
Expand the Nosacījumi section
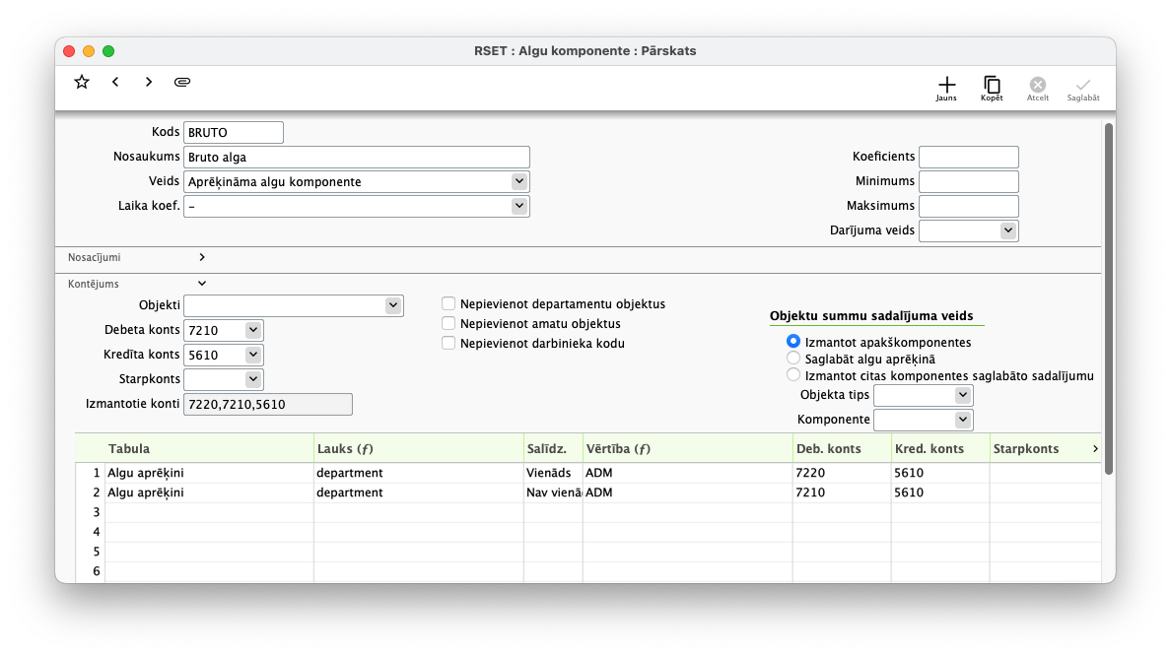(x=202, y=257)
